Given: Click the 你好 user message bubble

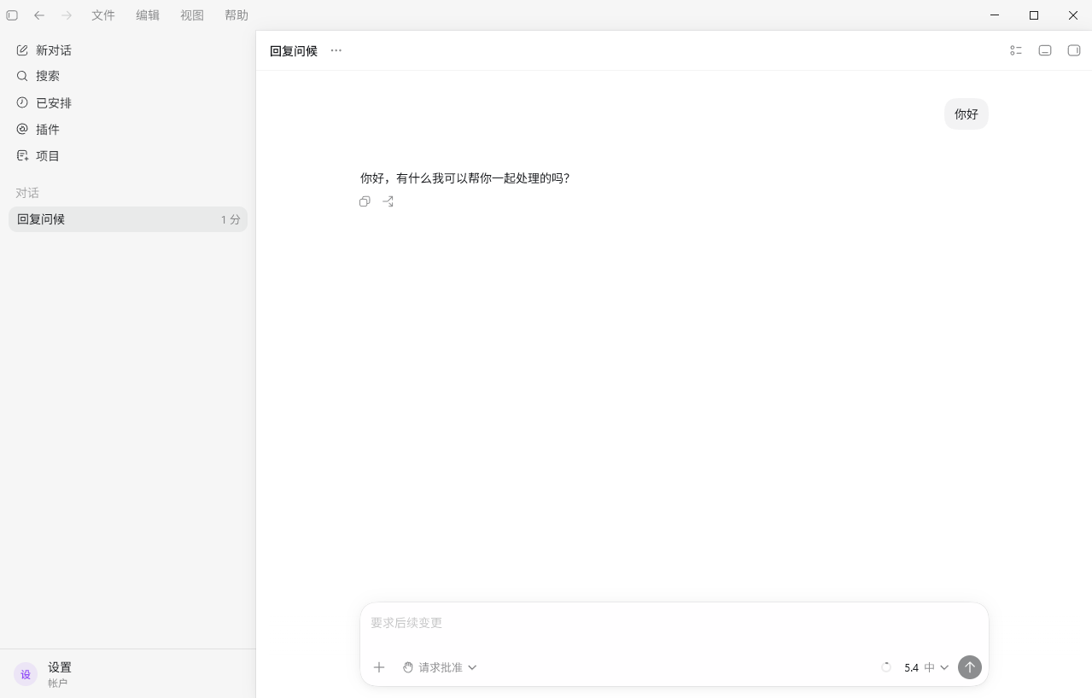Looking at the screenshot, I should 966,114.
